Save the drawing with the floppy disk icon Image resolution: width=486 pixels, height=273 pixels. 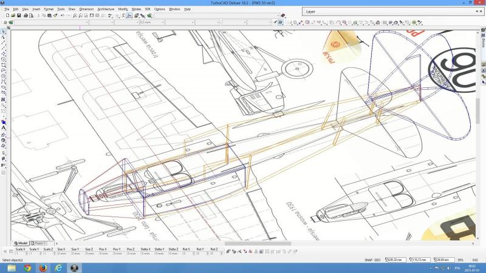coord(19,15)
